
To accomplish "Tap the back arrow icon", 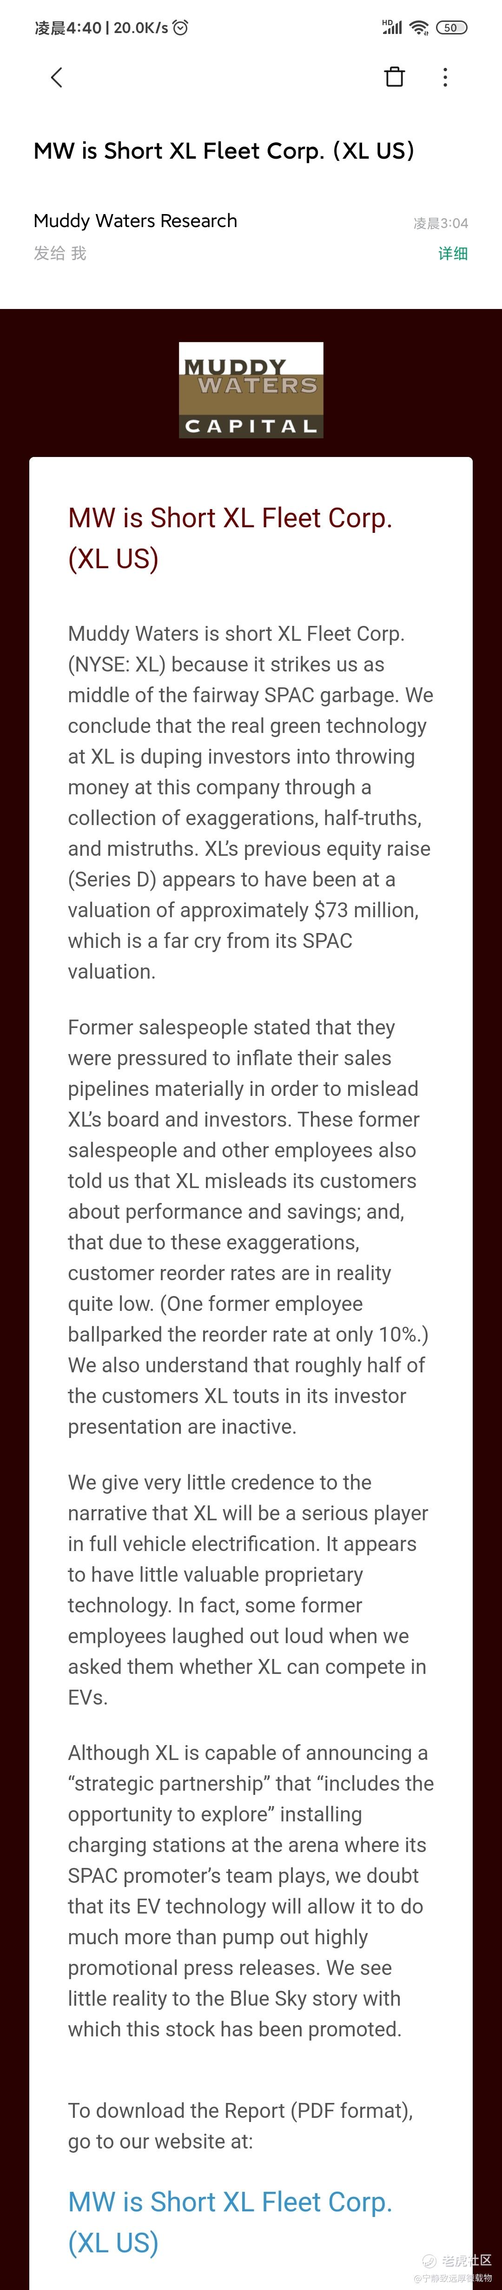I will (57, 77).
